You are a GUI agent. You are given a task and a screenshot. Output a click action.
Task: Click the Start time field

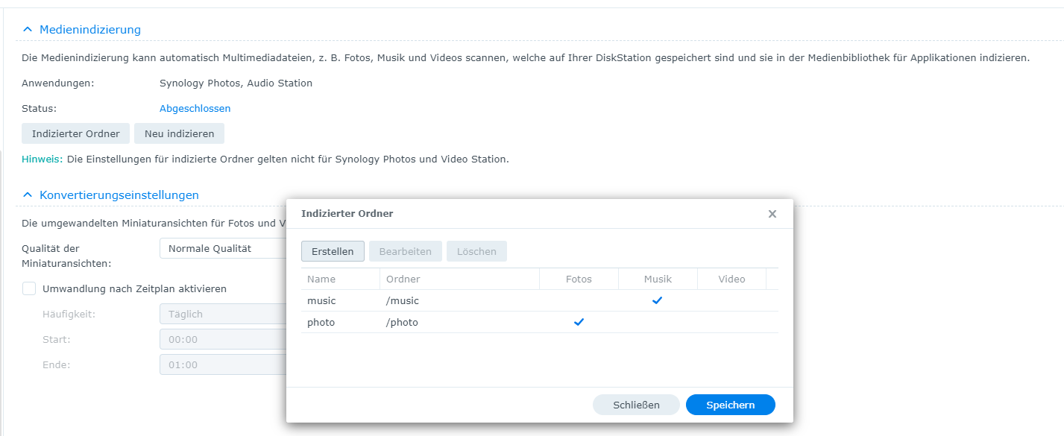tap(223, 340)
